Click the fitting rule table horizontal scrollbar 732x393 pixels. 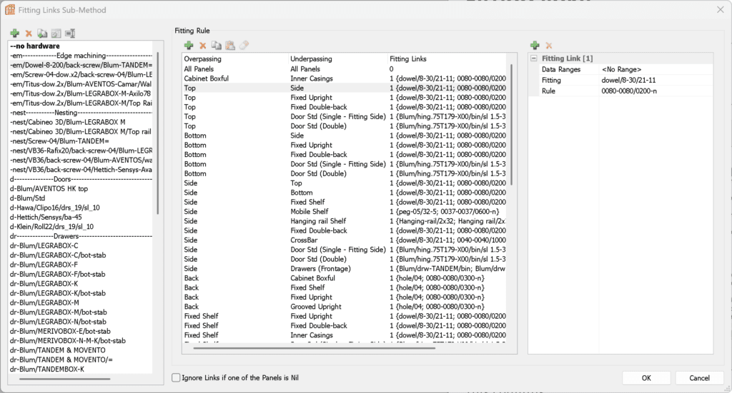pyautogui.click(x=315, y=347)
